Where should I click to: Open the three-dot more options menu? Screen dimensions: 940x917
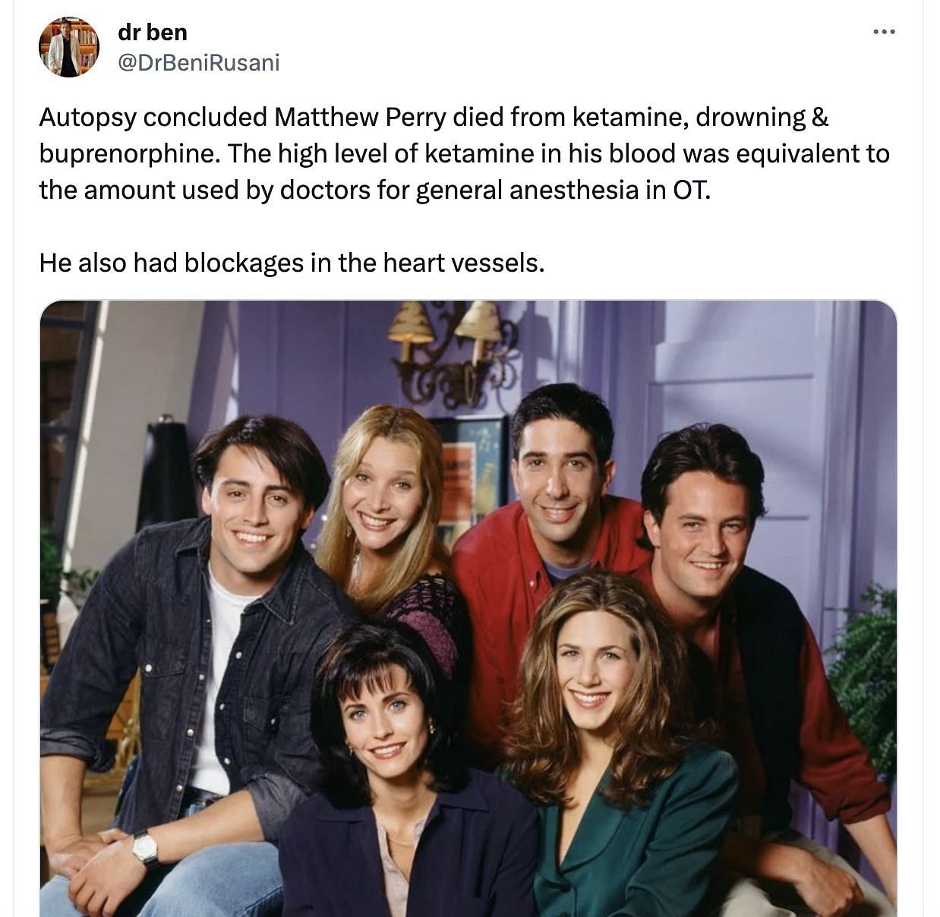(884, 32)
